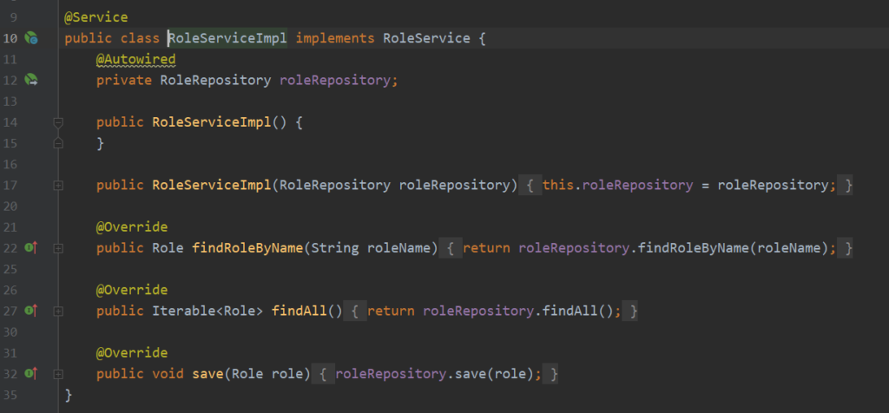Click the folded closing brace after roleRepository.save(role)
The width and height of the screenshot is (889, 413).
[552, 374]
